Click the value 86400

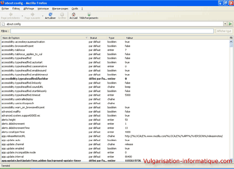click(x=128, y=156)
